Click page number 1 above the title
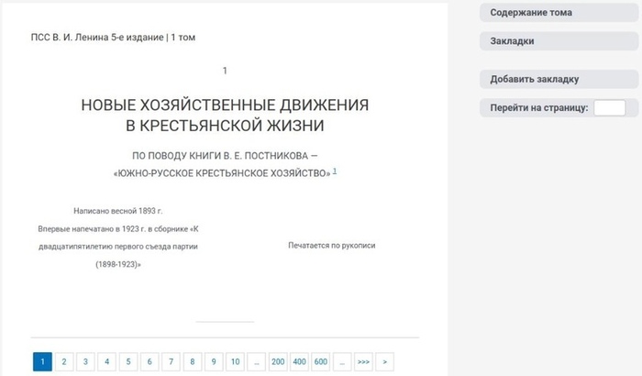This screenshot has height=376, width=642. [225, 71]
